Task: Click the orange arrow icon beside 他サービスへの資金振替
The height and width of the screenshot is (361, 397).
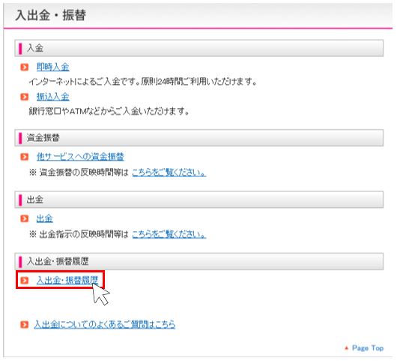Action: 24,157
